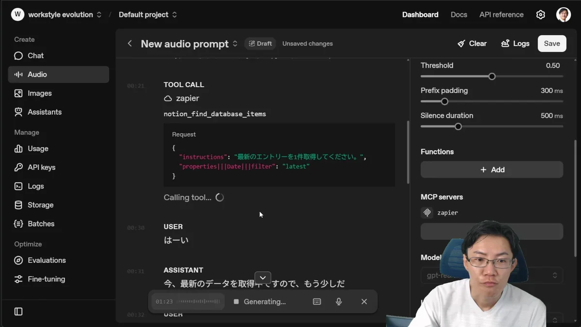
Task: Toggle the microphone icon
Action: coord(339,302)
